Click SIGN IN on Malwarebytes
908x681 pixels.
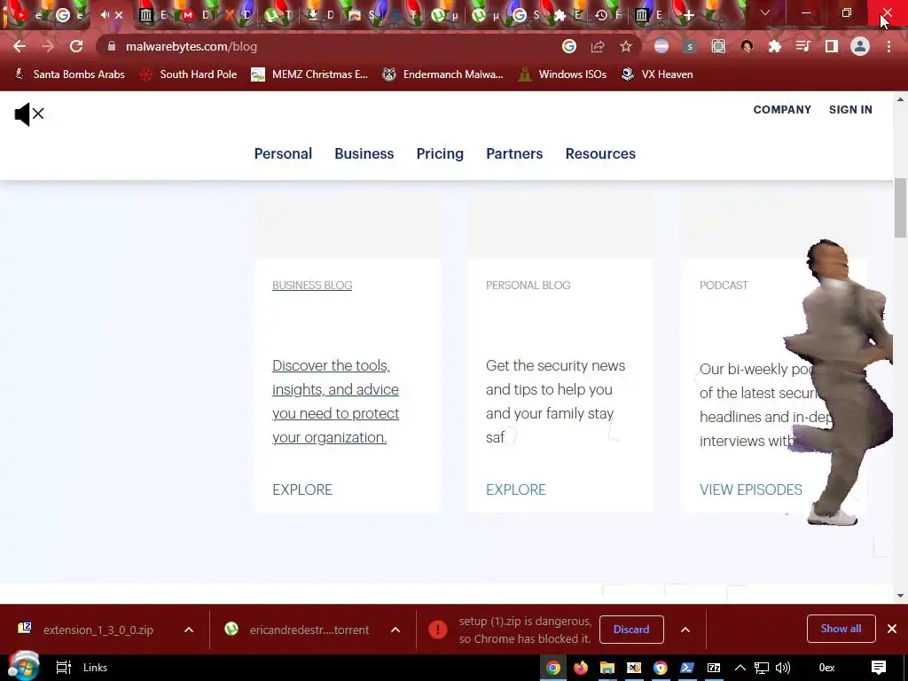[x=850, y=109]
